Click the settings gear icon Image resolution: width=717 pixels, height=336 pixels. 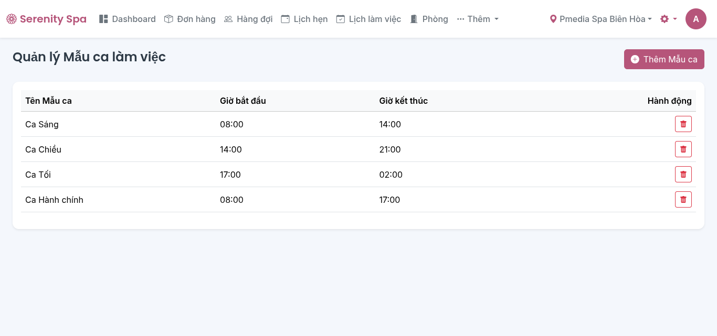point(665,19)
